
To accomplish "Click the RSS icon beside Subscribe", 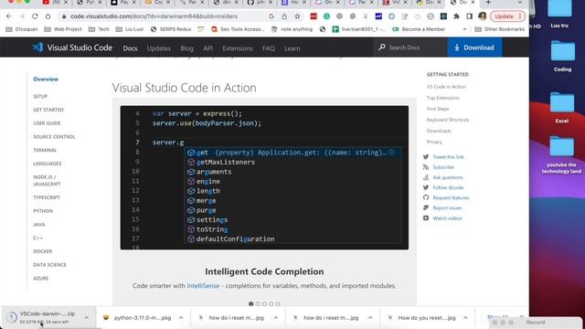I will coord(426,167).
